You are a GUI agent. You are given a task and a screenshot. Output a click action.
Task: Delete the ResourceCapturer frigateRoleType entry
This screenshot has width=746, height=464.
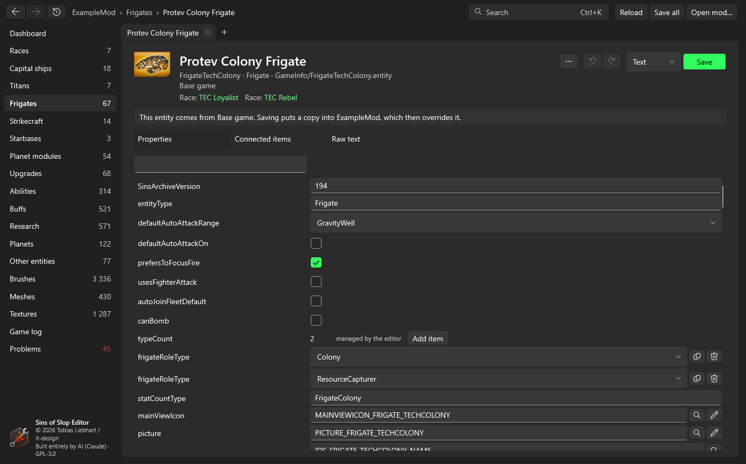714,378
